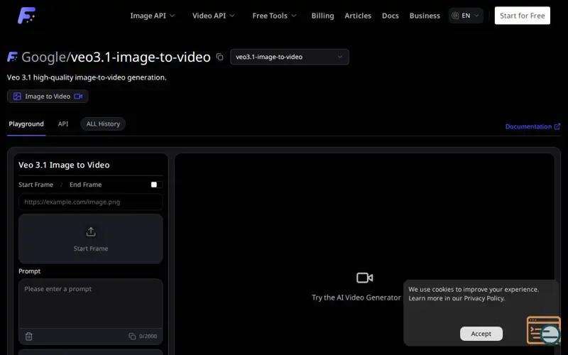Screen dimensions: 568x355
Task: Open the chat widget icon at bottom right
Action: point(544,330)
